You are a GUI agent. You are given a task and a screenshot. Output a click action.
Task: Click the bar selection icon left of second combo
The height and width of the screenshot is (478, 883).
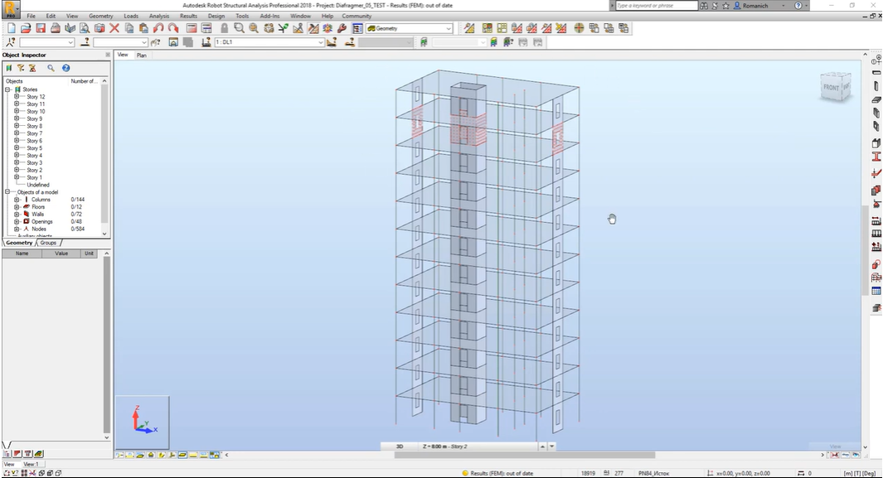(85, 42)
